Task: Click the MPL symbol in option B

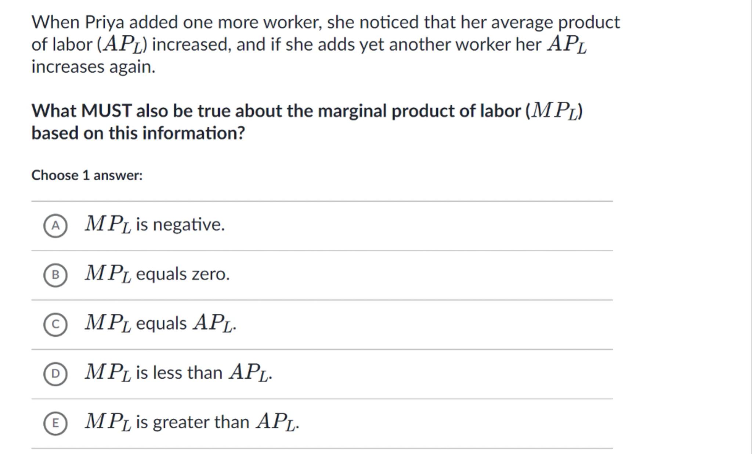Action: pos(108,273)
